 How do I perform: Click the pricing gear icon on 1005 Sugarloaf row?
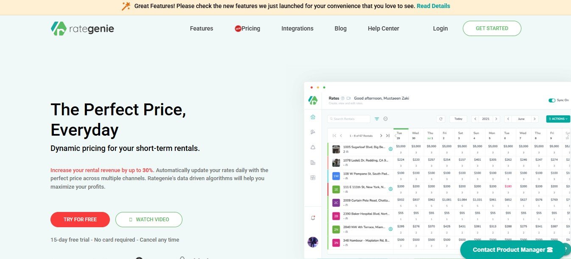(390, 149)
